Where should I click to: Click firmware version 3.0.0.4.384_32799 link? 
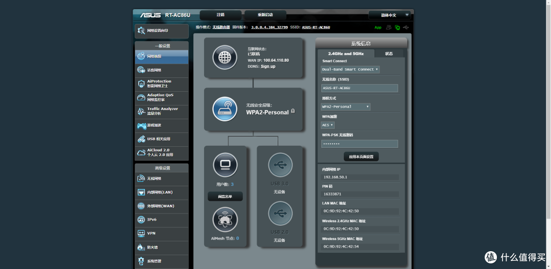[269, 27]
